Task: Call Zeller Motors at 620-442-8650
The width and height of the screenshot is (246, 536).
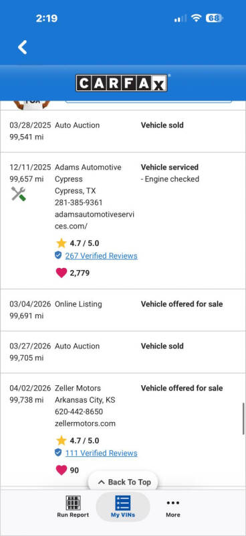Action: pos(78,411)
